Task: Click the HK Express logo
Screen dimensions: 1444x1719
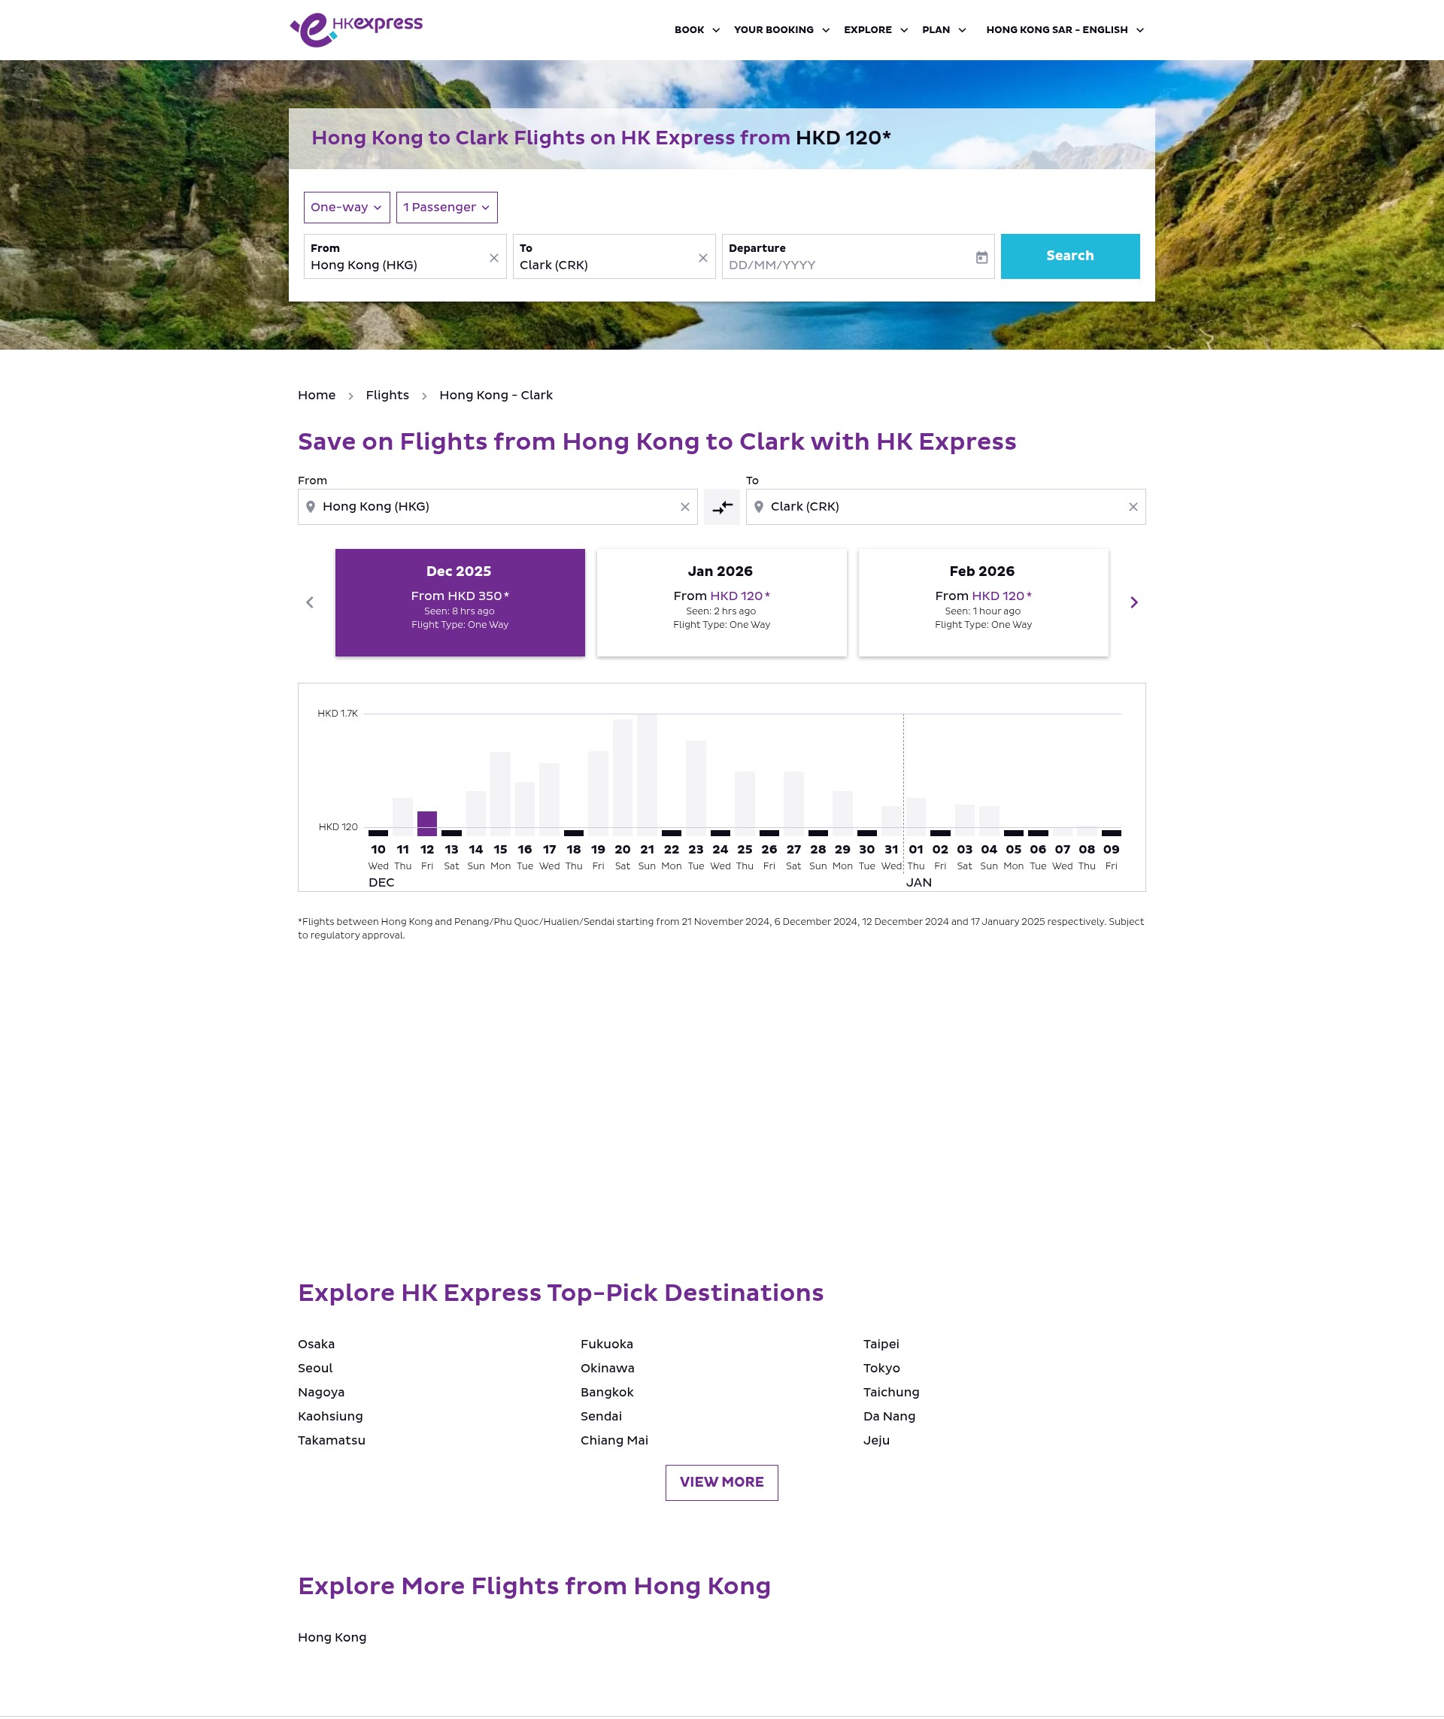Action: click(x=356, y=29)
